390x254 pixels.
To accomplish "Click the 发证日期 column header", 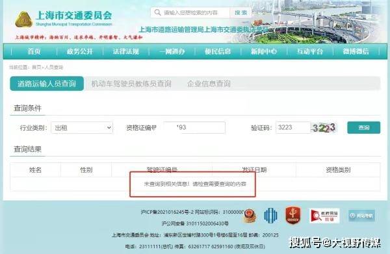I will 254,170.
